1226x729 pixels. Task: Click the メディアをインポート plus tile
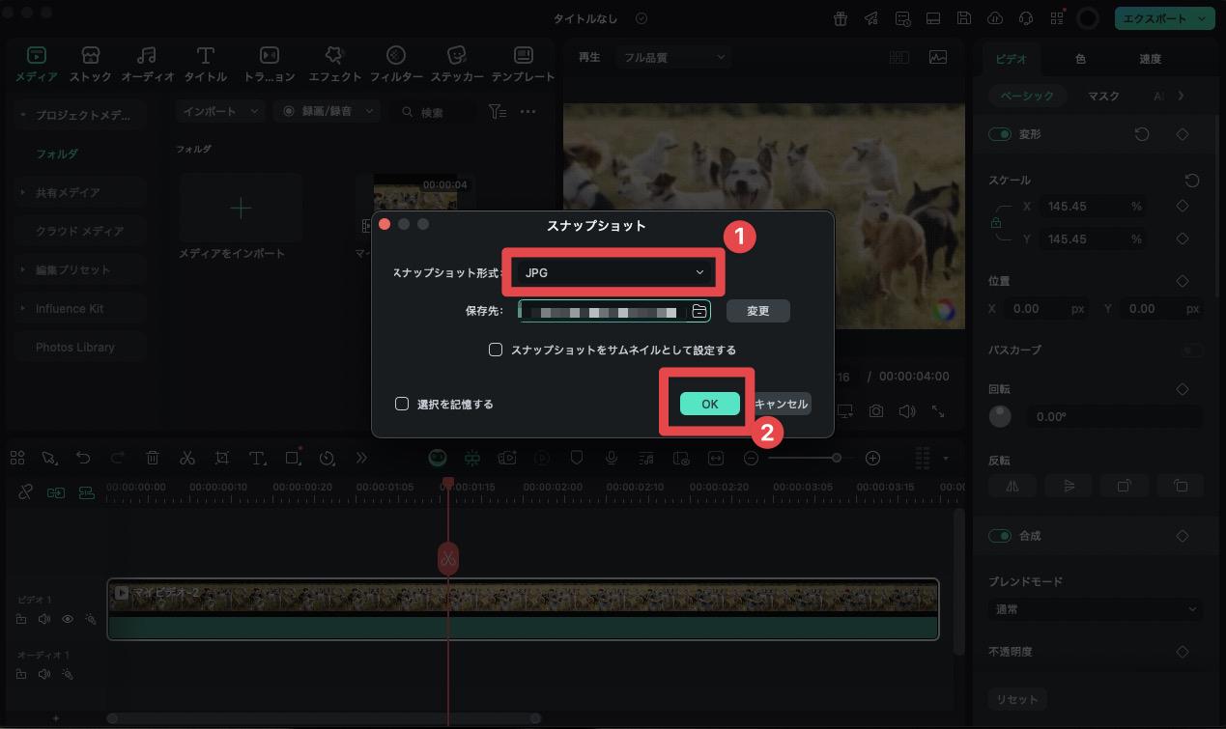241,208
